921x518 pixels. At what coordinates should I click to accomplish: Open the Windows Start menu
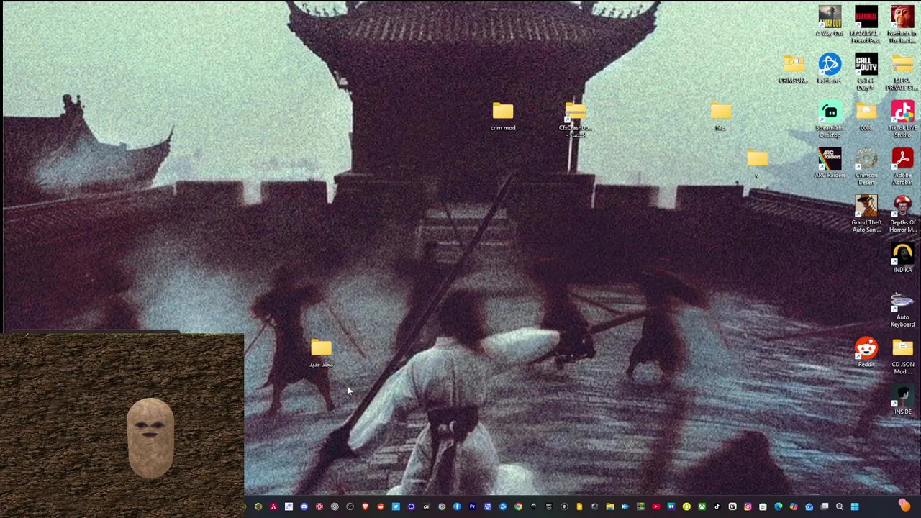pyautogui.click(x=855, y=507)
